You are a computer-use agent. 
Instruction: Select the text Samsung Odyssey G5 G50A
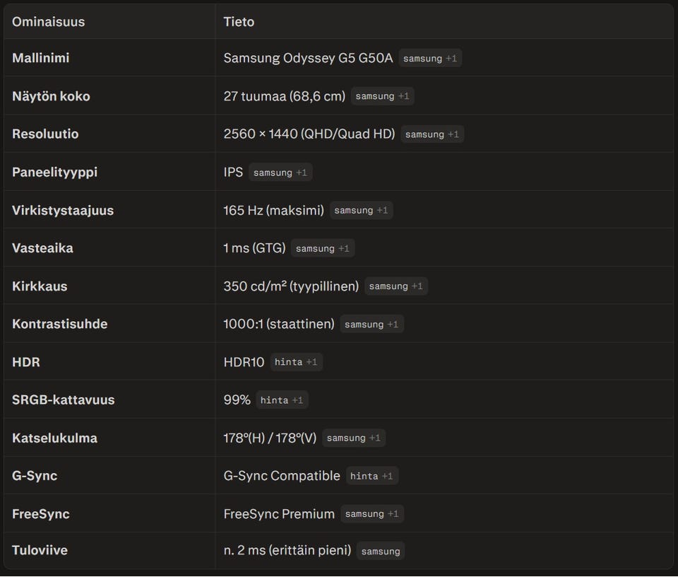[308, 58]
